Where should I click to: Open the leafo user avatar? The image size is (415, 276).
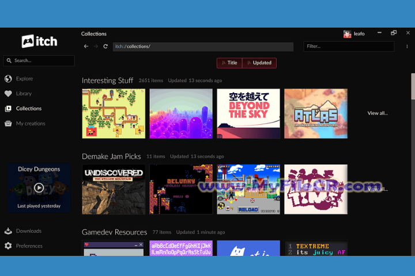pyautogui.click(x=347, y=34)
